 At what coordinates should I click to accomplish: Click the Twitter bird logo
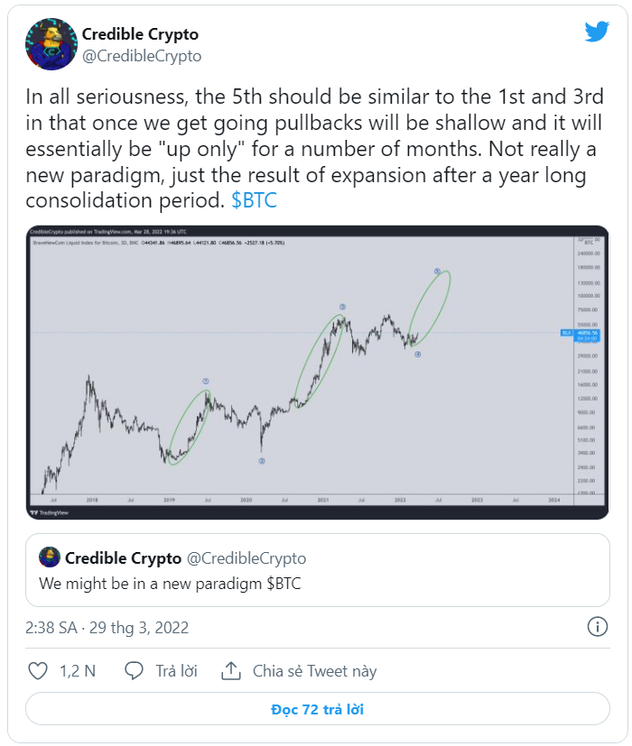click(x=597, y=32)
